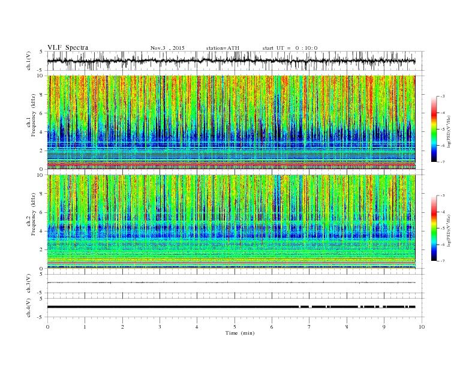The height and width of the screenshot is (367, 475).
Task: Click the "5" tick of the ch.1(V) waveform axis
Action: click(x=41, y=52)
